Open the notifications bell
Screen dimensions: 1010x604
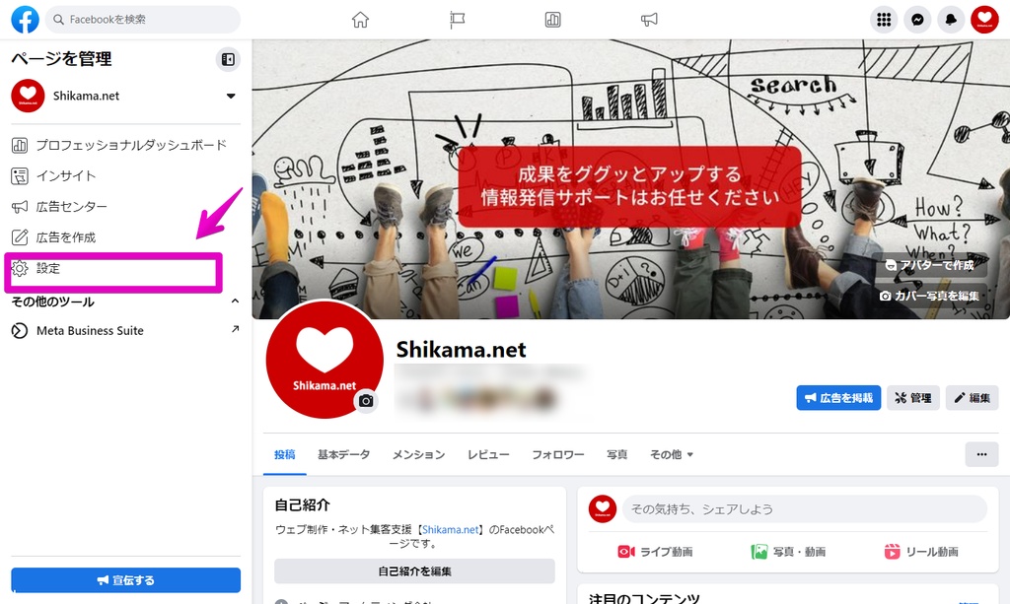point(951,20)
